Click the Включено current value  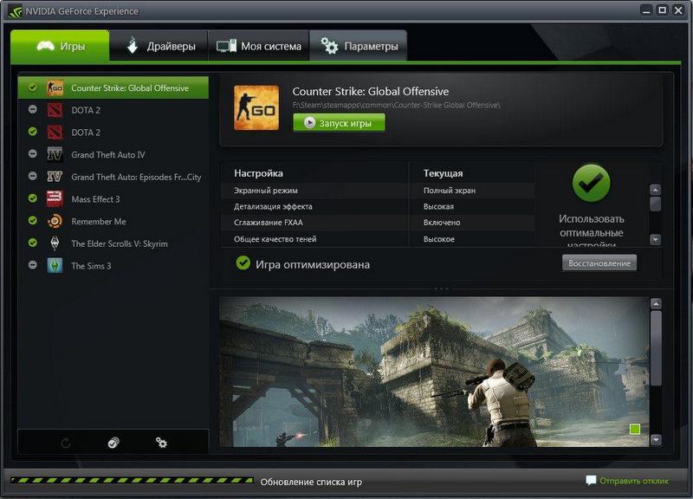442,223
